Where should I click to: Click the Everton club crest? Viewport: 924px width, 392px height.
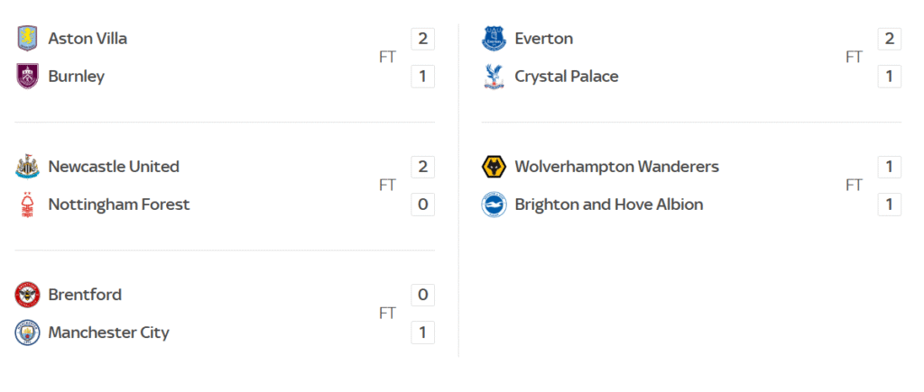pos(494,39)
